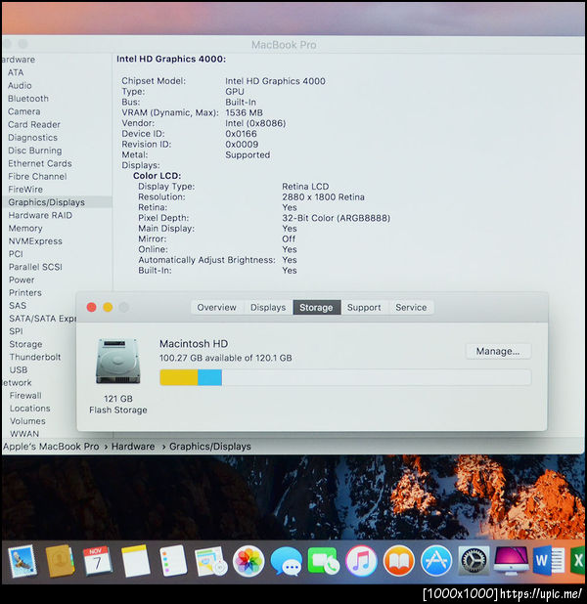The width and height of the screenshot is (587, 604).
Task: Open iBooks in the Dock
Action: pos(399,561)
